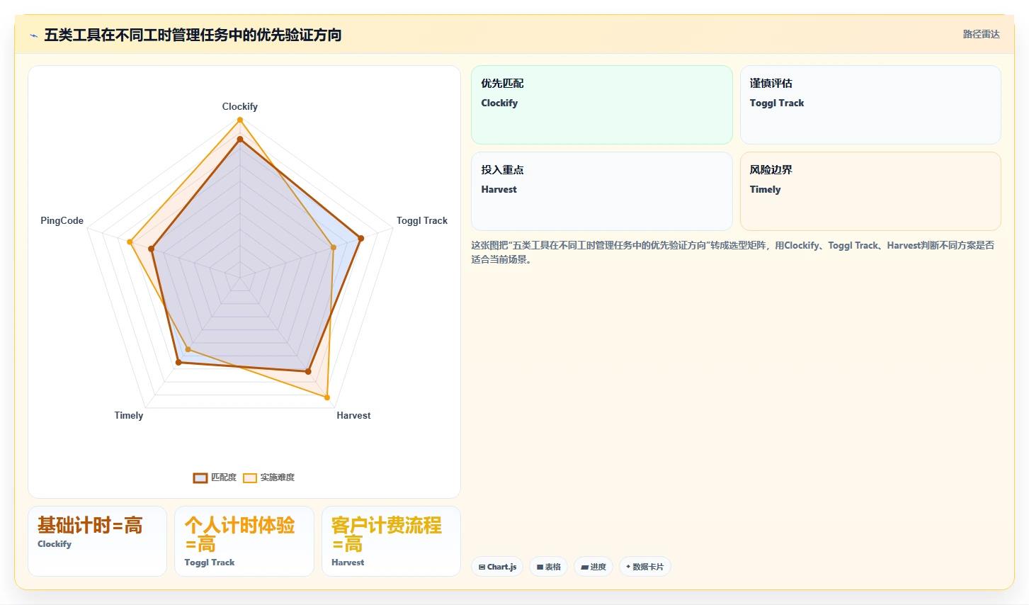Screen dimensions: 1029x605
Task: Select the 优先匹配 Clockify card
Action: 602,105
